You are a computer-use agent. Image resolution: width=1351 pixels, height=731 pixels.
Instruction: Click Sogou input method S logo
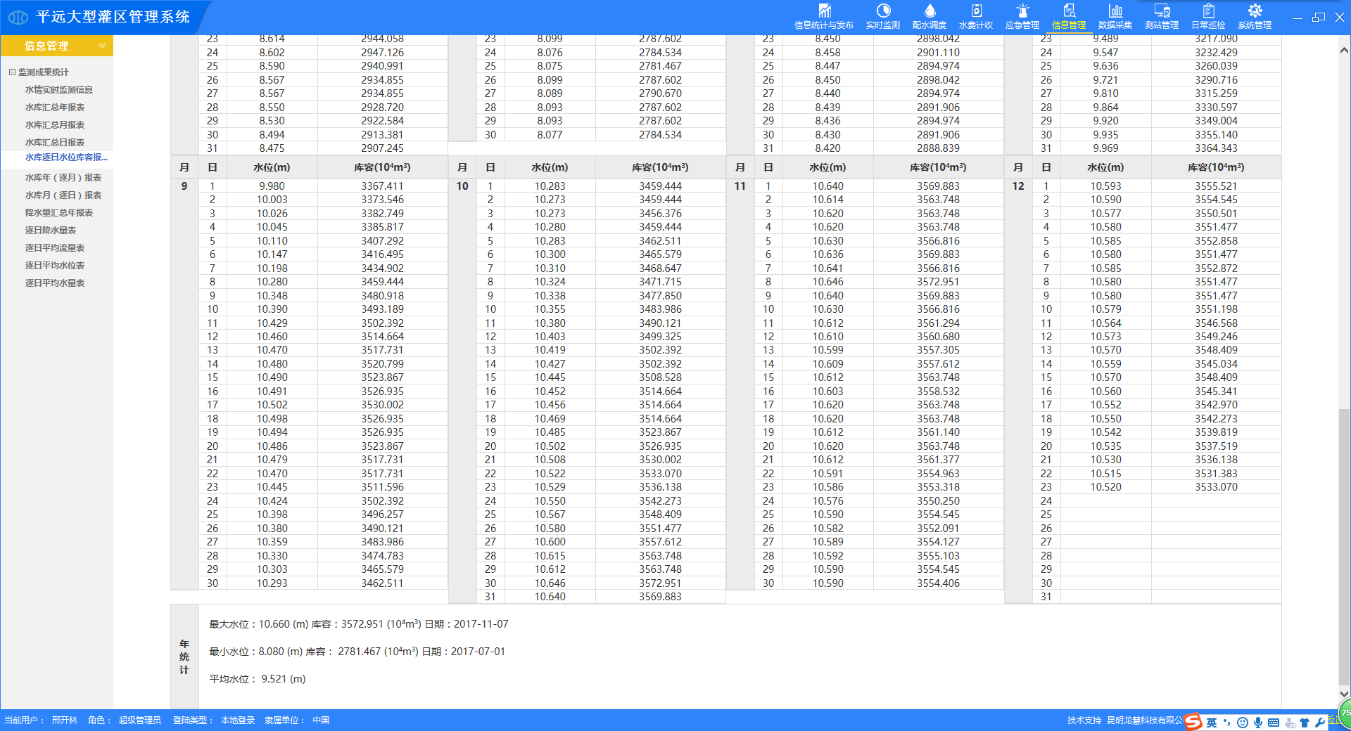point(1193,722)
